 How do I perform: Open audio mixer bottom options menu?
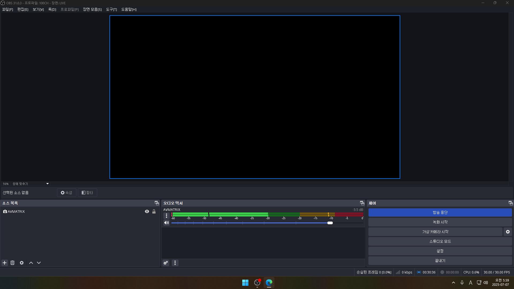click(175, 263)
